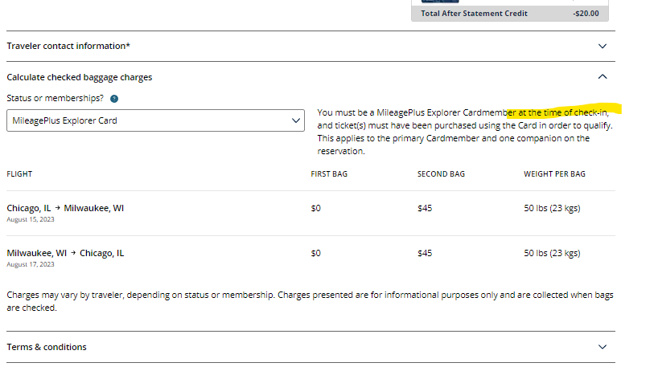
Task: Expand Traveler contact information chevron
Action: coord(603,47)
